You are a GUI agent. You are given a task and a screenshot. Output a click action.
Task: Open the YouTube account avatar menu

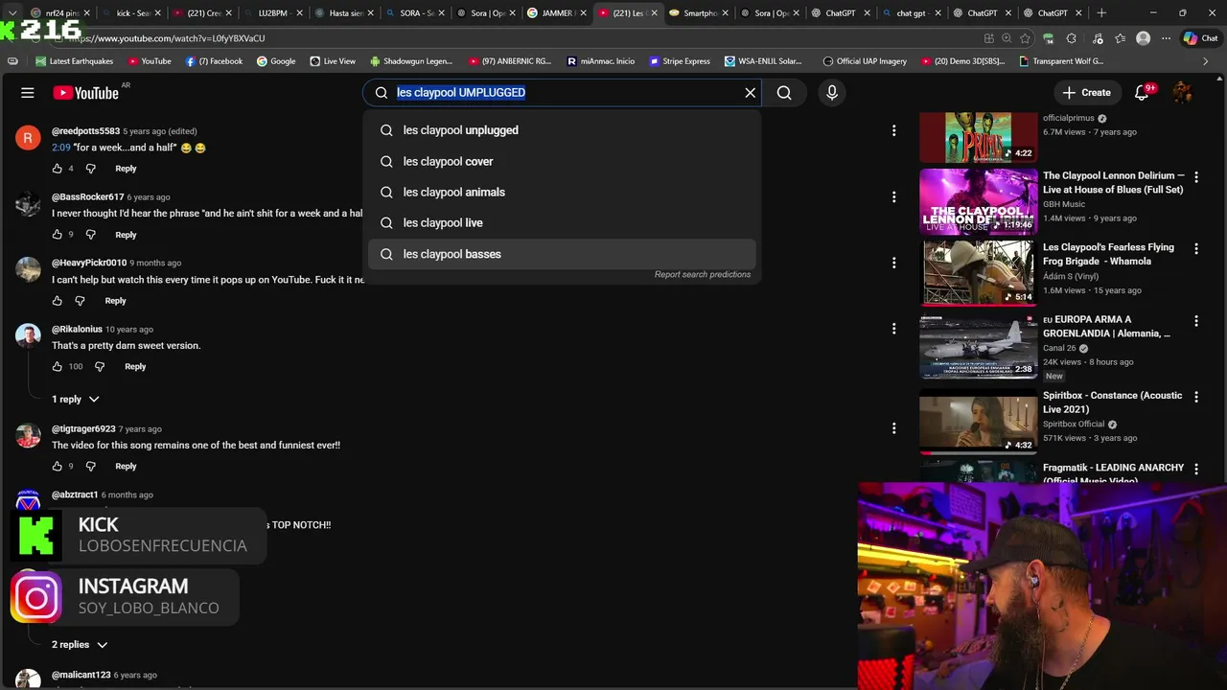coord(1183,93)
